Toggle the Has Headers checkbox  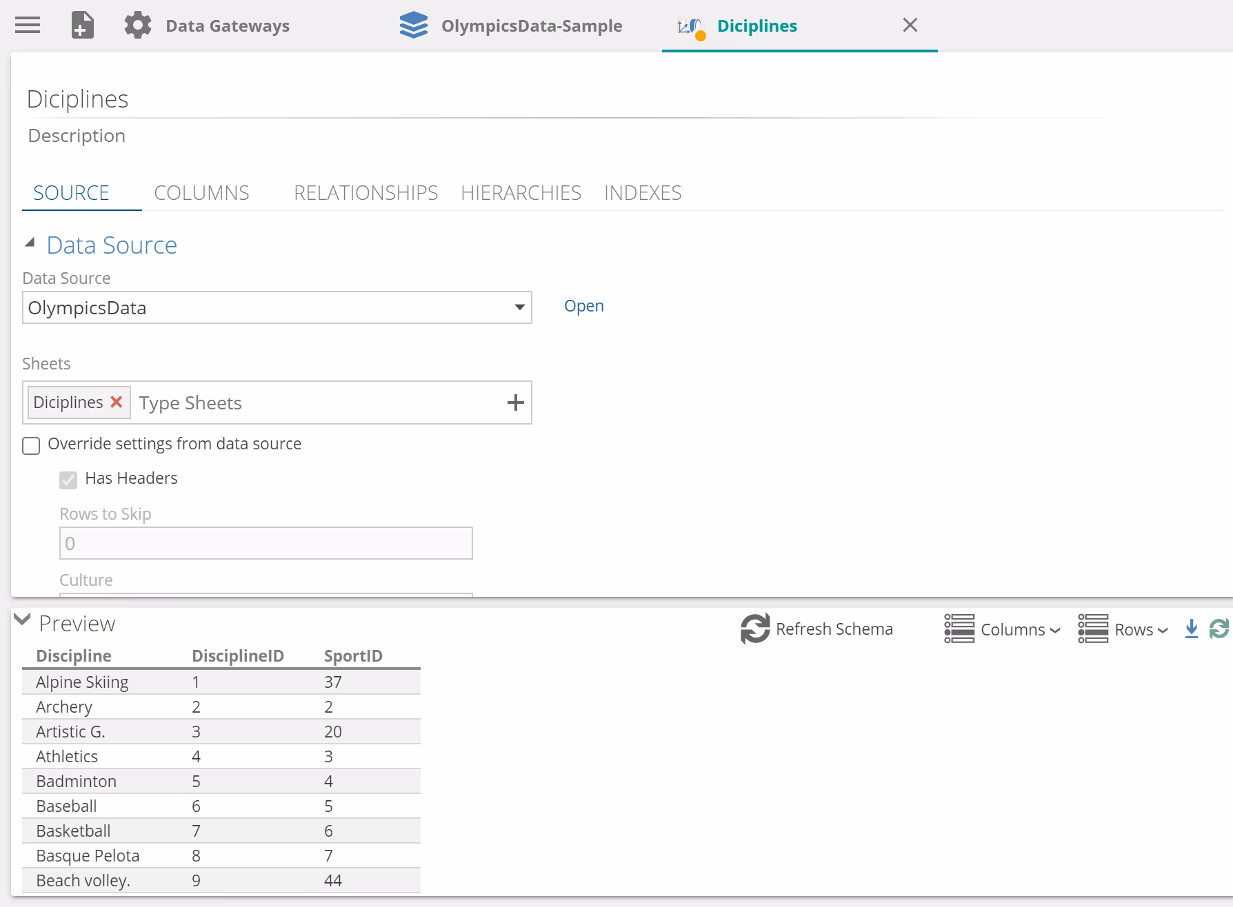[x=68, y=480]
